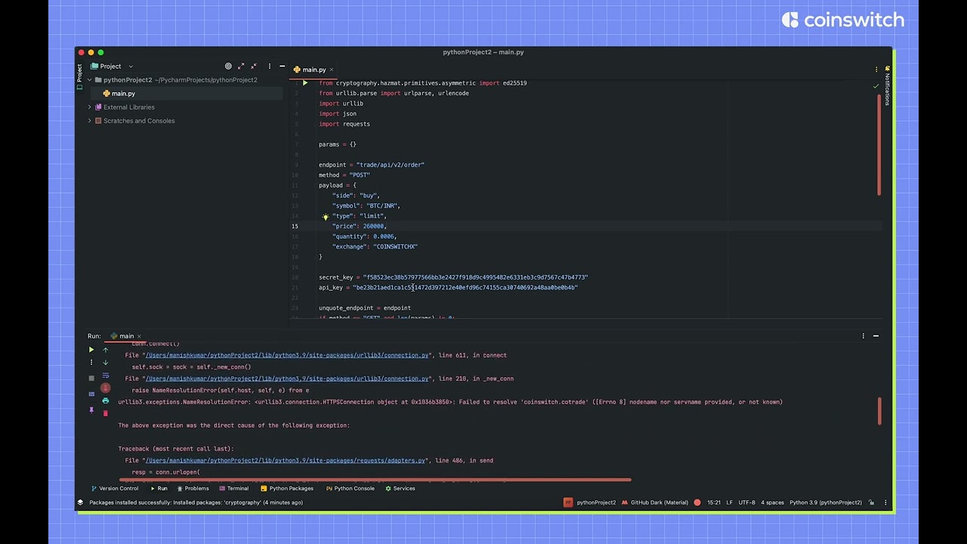Viewport: 967px width, 544px height.
Task: Open Version Control tool window
Action: (114, 489)
